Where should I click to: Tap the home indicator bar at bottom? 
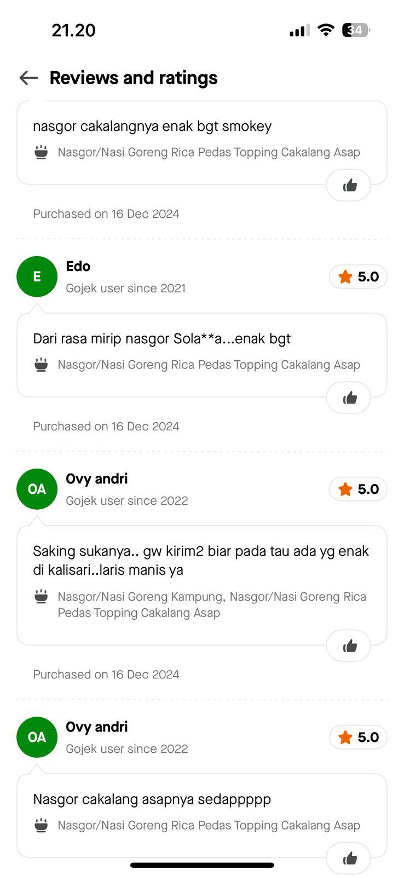[202, 865]
